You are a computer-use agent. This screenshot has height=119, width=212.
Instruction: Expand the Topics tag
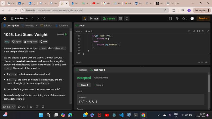coord(16,42)
